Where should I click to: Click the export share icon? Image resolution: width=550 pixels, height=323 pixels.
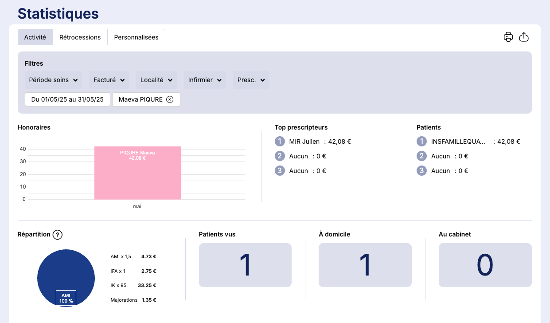coord(524,37)
